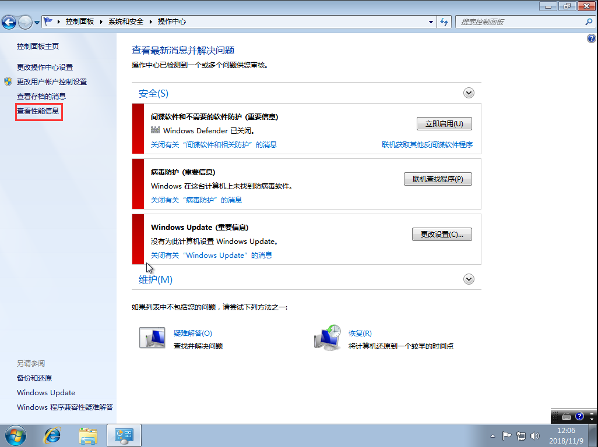Click the UAC shield icon in sidebar
598x447 pixels.
[x=8, y=81]
